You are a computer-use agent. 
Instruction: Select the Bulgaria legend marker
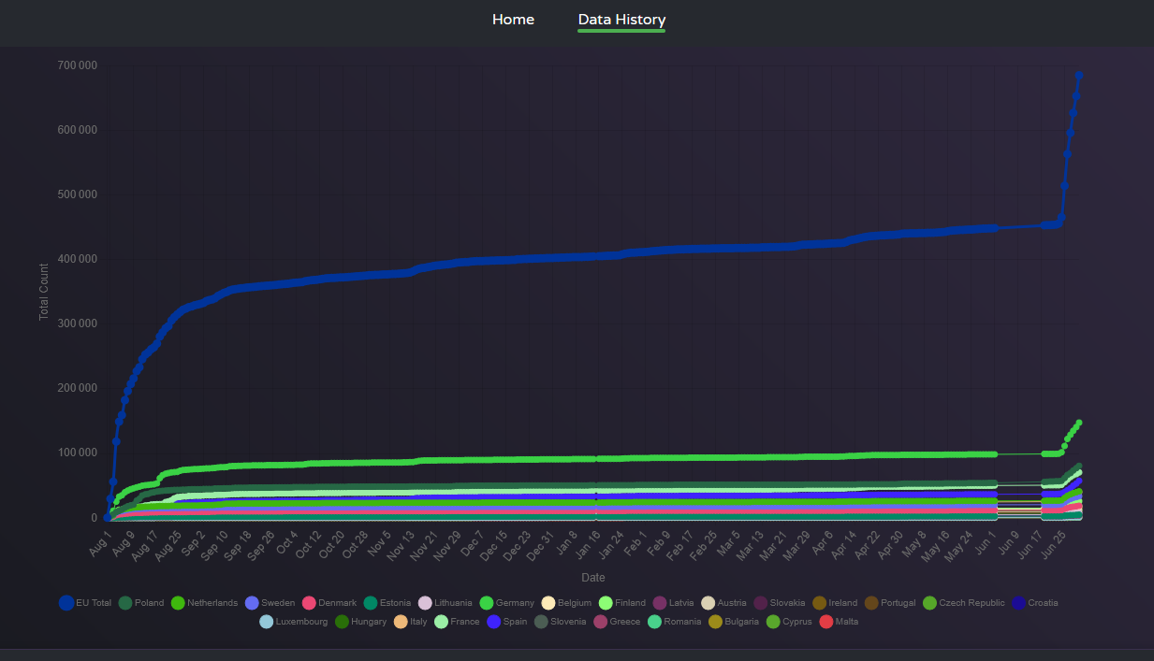coord(715,622)
